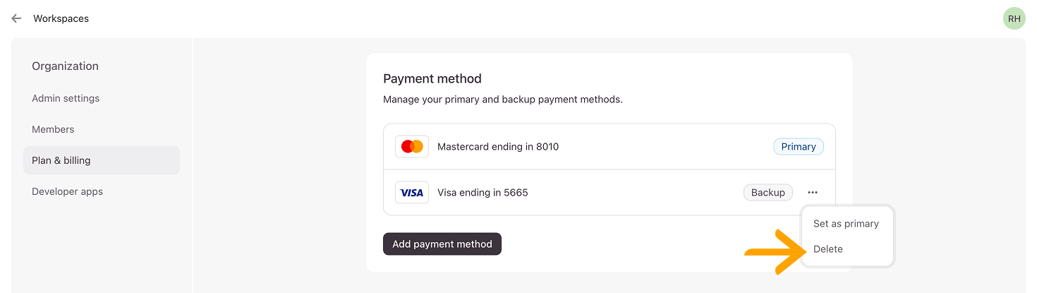Screen dimensions: 1037x293
Task: Select the Visa ending in 5665 text
Action: 483,193
